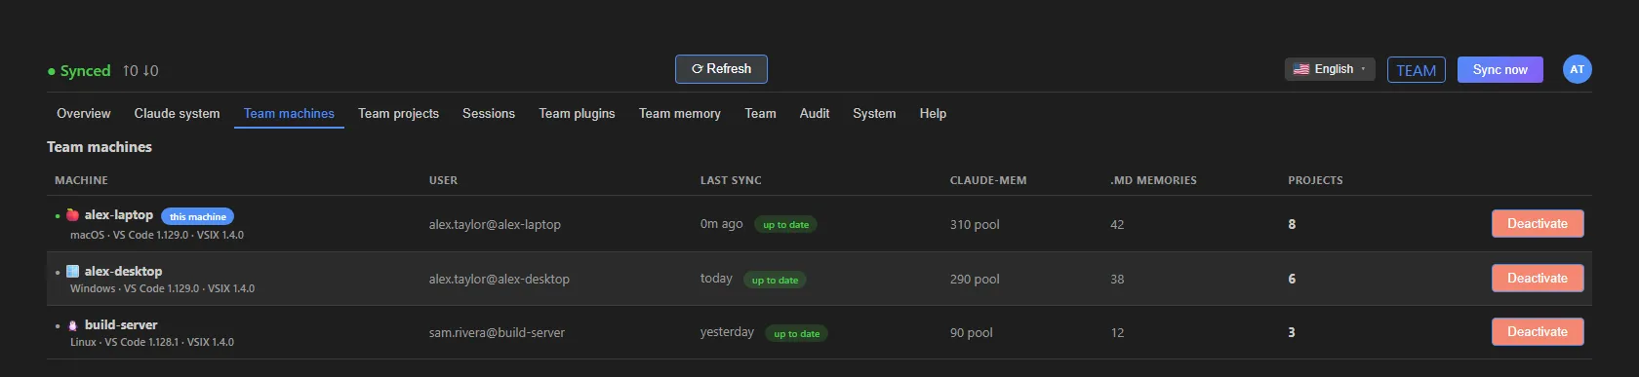The height and width of the screenshot is (377, 1639).
Task: Click user alex.taylor@alex-laptop
Action: (495, 224)
